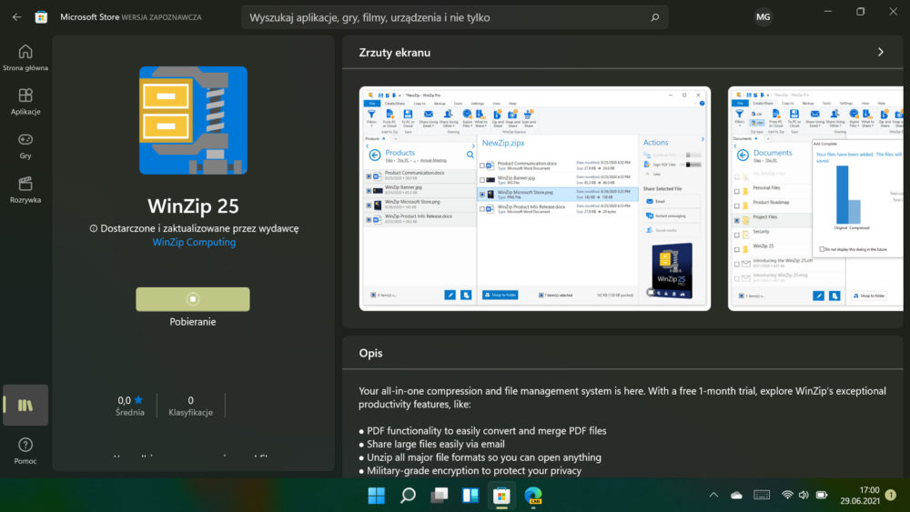Image resolution: width=910 pixels, height=512 pixels.
Task: Stop the download in progress
Action: (193, 299)
